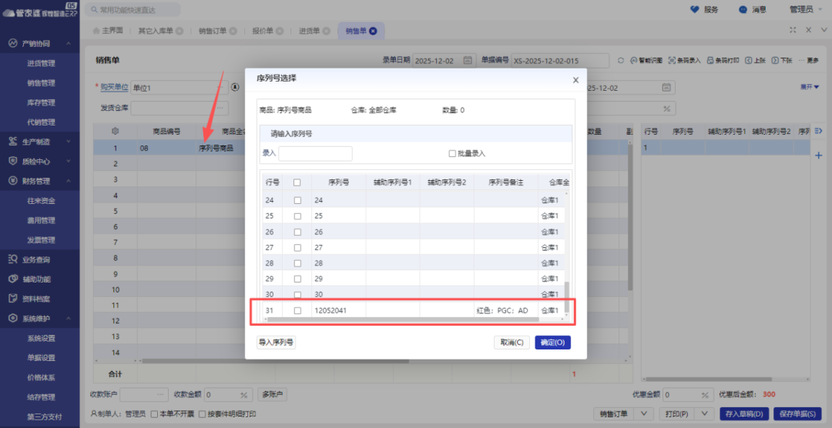Screen dimensions: 832x428
Task: Go to previous document with 上张
Action: click(756, 61)
